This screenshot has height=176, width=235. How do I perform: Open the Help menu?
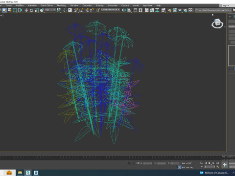[158, 5]
